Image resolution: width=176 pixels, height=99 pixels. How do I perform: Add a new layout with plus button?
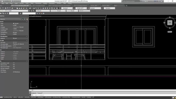coord(93,97)
